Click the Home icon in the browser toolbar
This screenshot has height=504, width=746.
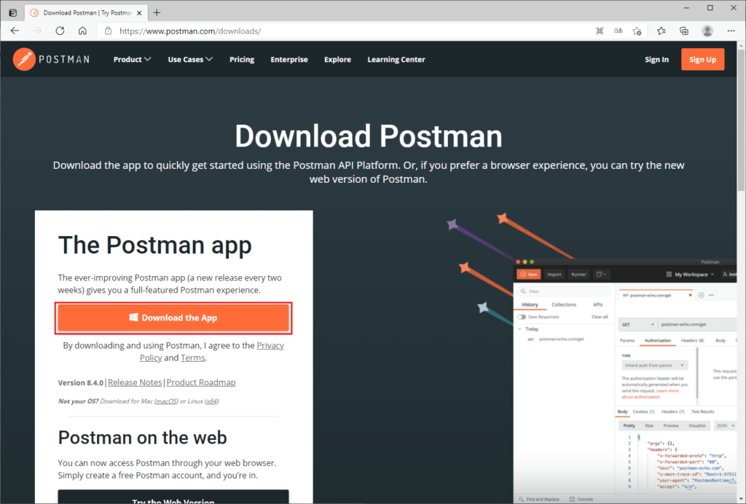coord(82,31)
